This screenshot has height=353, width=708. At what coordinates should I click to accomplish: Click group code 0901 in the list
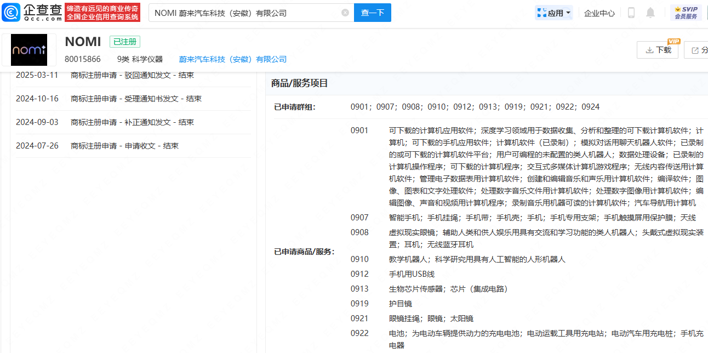click(359, 130)
